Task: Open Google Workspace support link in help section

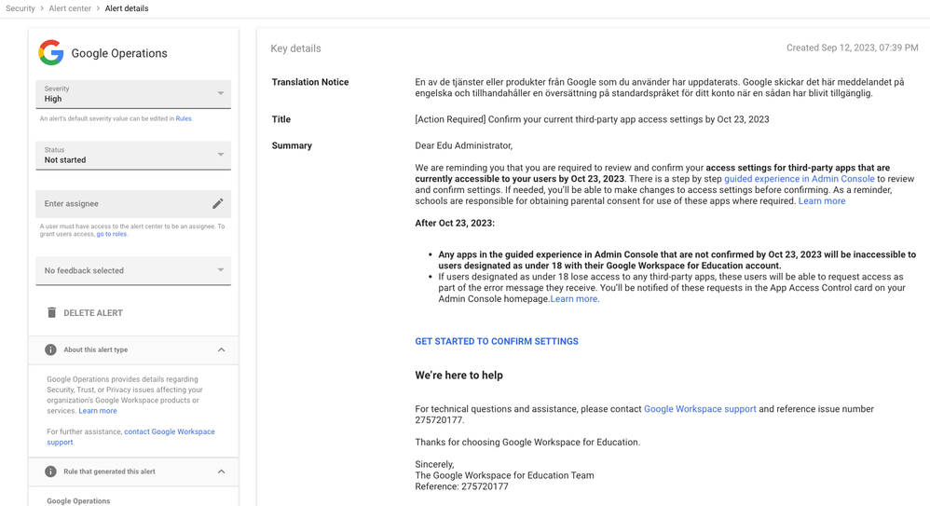Action: pyautogui.click(x=700, y=409)
